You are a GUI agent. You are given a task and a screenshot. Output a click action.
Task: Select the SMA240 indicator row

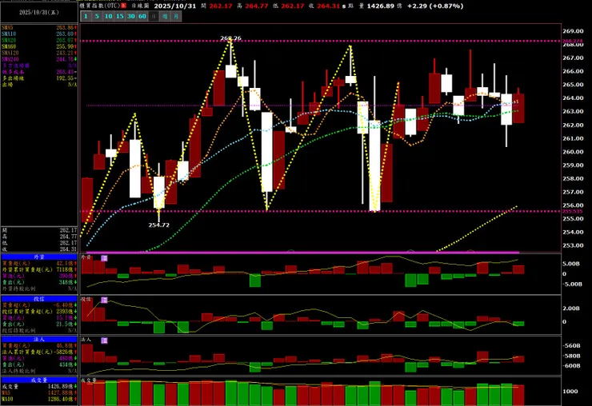click(x=39, y=59)
